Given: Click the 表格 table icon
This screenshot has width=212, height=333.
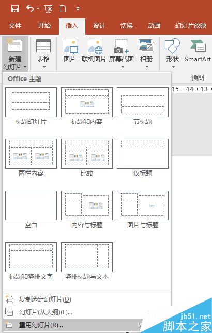Looking at the screenshot, I should pos(43,45).
